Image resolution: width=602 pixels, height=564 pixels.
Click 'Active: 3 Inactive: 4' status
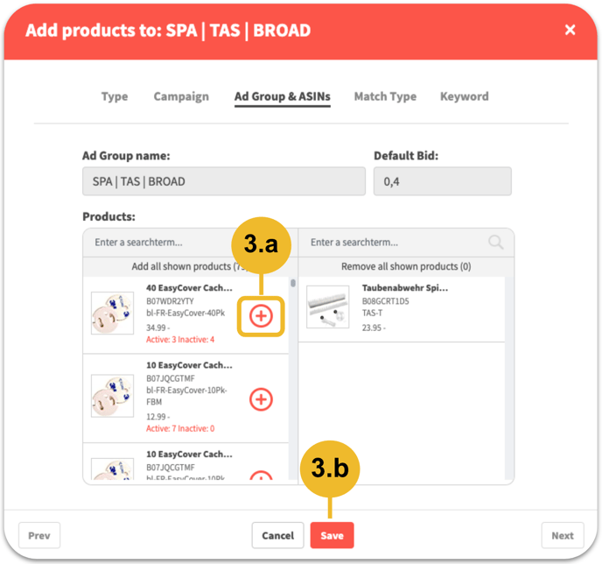(180, 340)
